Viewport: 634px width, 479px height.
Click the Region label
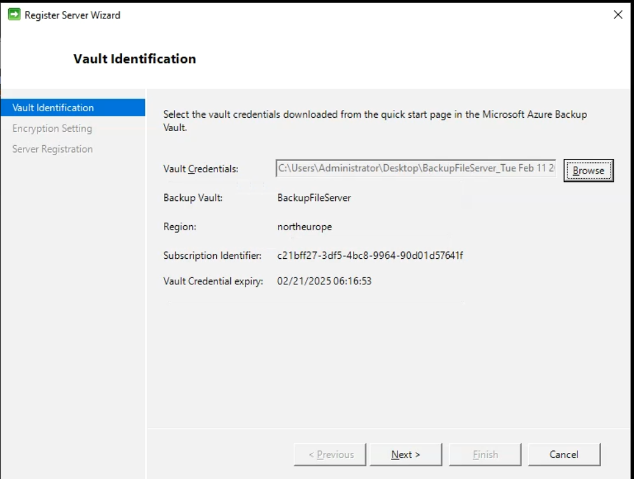pyautogui.click(x=179, y=227)
